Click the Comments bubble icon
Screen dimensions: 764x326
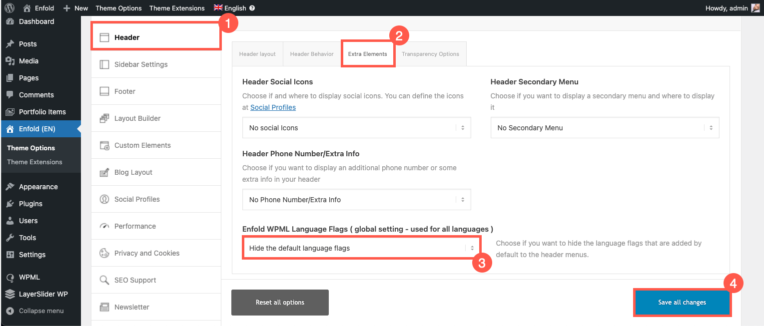click(10, 95)
